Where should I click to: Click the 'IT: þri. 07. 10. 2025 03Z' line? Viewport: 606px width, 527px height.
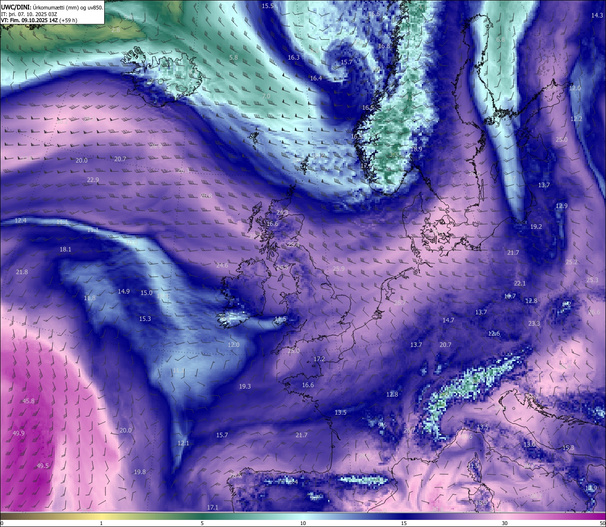pos(29,14)
